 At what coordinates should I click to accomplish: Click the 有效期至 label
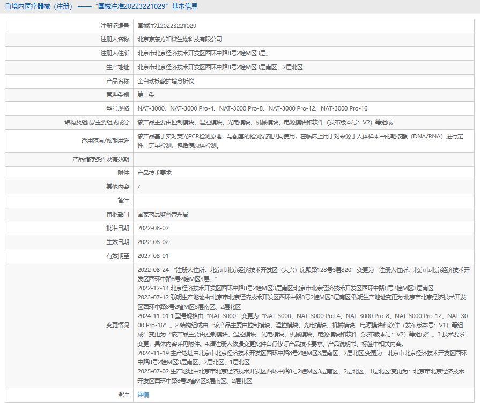coord(117,256)
